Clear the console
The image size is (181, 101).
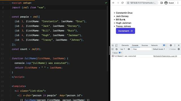[117, 49]
